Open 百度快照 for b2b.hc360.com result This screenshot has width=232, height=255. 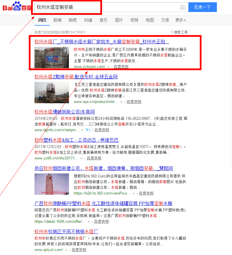pyautogui.click(x=146, y=193)
